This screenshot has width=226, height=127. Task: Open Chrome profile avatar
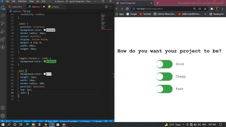point(217,9)
